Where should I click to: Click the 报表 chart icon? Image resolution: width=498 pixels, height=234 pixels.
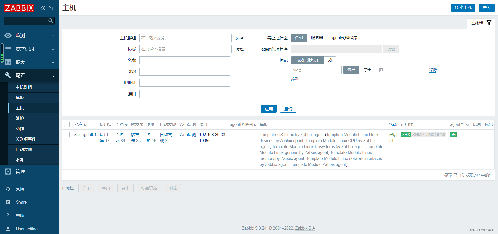tap(8, 62)
